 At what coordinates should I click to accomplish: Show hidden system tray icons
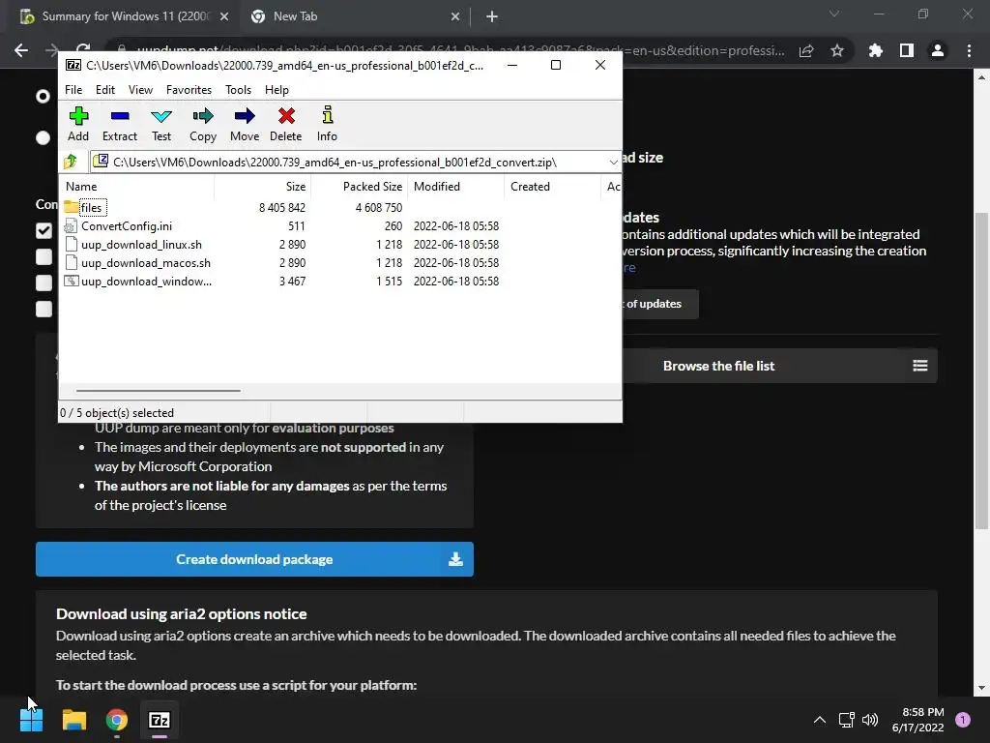pos(820,720)
